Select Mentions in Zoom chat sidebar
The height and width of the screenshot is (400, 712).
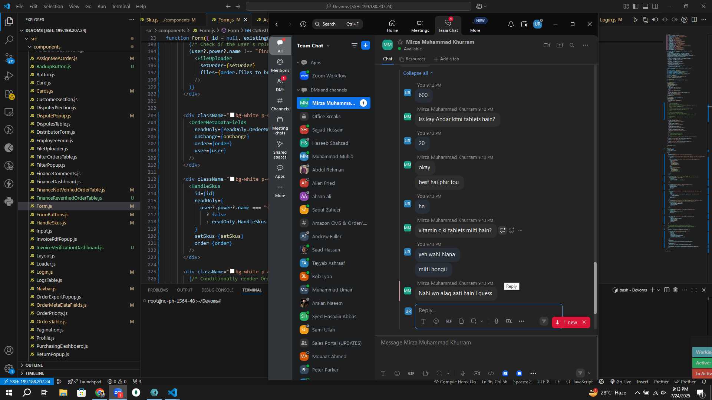point(280,65)
